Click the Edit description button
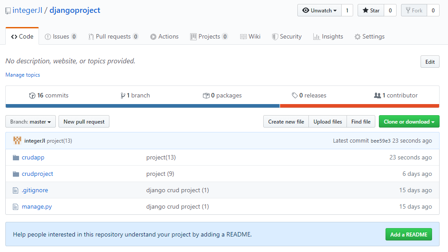The image size is (448, 252). tap(430, 62)
